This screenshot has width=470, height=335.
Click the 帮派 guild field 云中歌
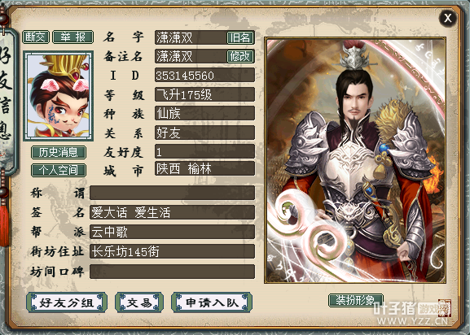click(x=173, y=232)
